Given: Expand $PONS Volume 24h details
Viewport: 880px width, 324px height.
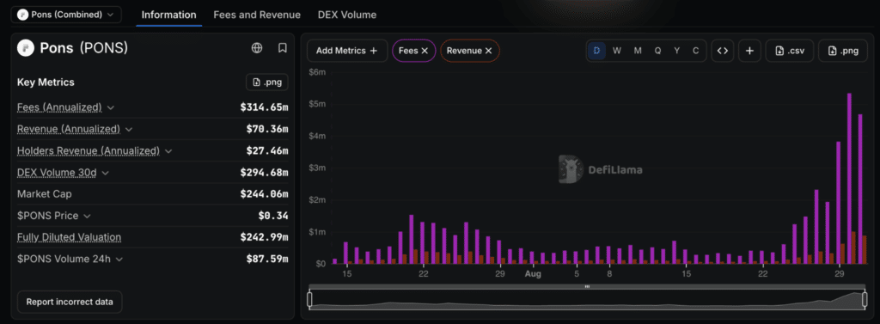Looking at the screenshot, I should 119,260.
